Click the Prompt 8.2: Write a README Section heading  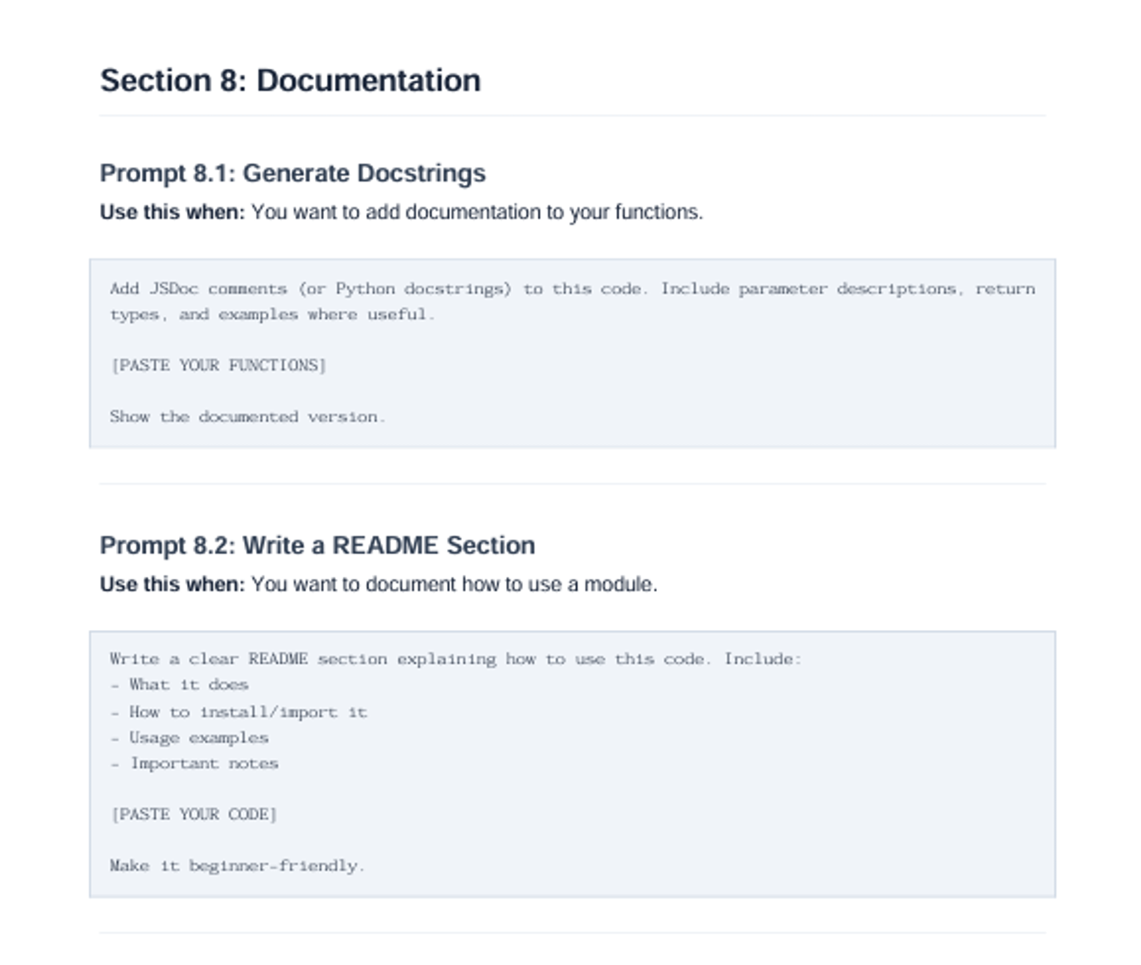[318, 545]
